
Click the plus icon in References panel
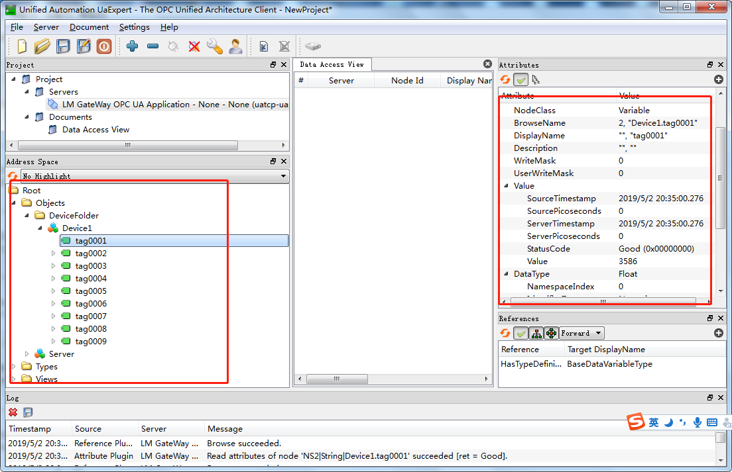coord(719,333)
